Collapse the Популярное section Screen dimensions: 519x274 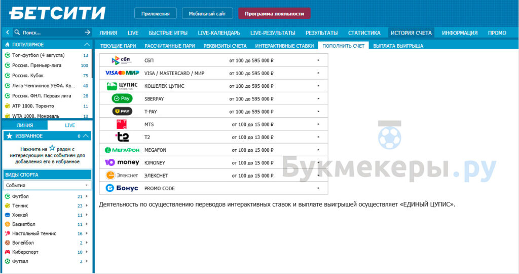[x=87, y=44]
